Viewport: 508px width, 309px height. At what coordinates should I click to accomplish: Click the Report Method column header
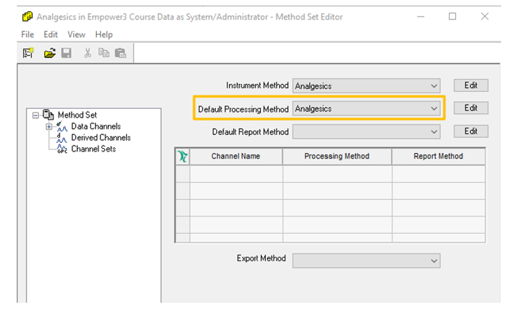pos(438,157)
